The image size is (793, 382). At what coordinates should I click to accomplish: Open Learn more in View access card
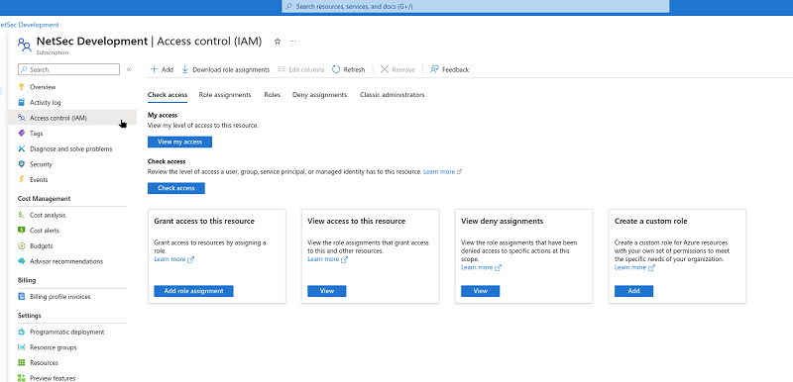point(328,259)
